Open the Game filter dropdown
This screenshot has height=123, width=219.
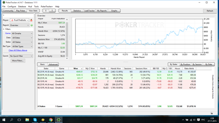(x=22, y=33)
